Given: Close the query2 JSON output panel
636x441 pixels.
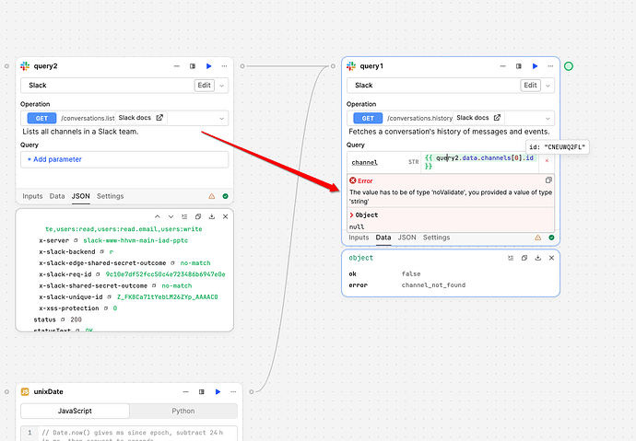Looking at the screenshot, I should pyautogui.click(x=225, y=216).
